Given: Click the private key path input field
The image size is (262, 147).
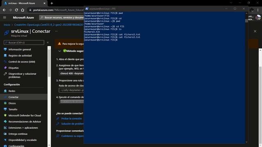Looking at the screenshot, I should tap(71, 90).
